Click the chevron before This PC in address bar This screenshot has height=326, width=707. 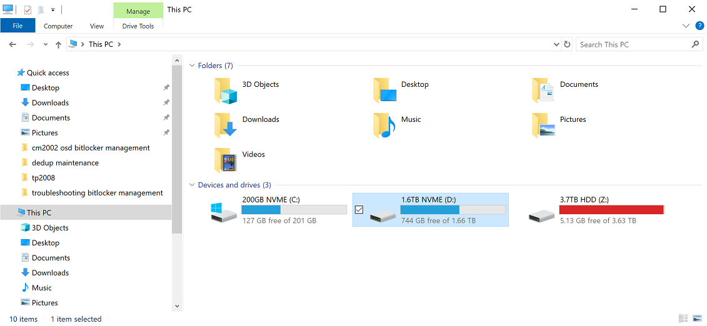[83, 44]
